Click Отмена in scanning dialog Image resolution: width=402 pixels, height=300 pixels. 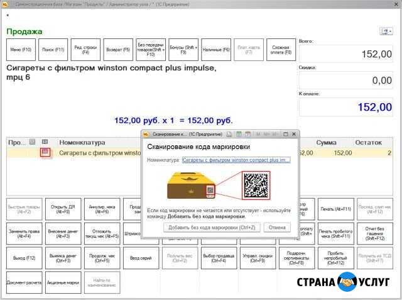277,228
